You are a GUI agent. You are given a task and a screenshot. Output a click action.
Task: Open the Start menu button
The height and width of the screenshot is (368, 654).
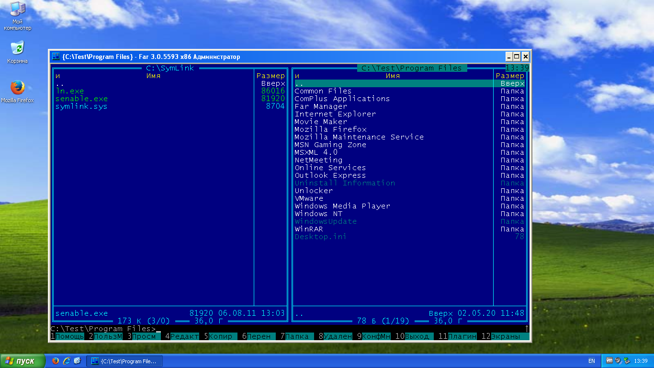(23, 361)
